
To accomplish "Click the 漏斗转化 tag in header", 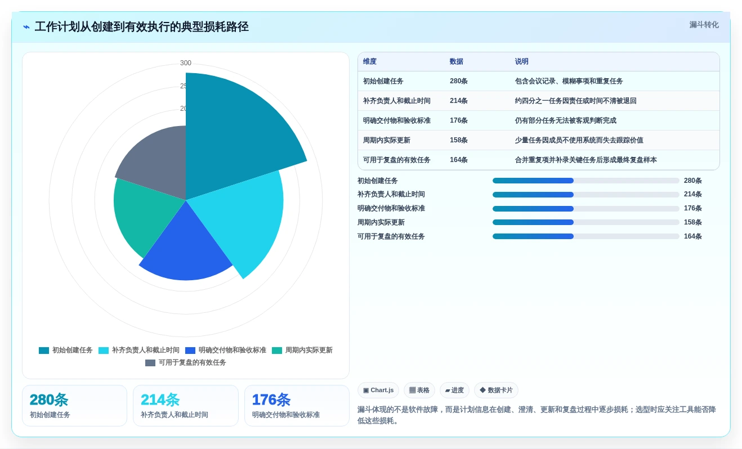I will 704,25.
